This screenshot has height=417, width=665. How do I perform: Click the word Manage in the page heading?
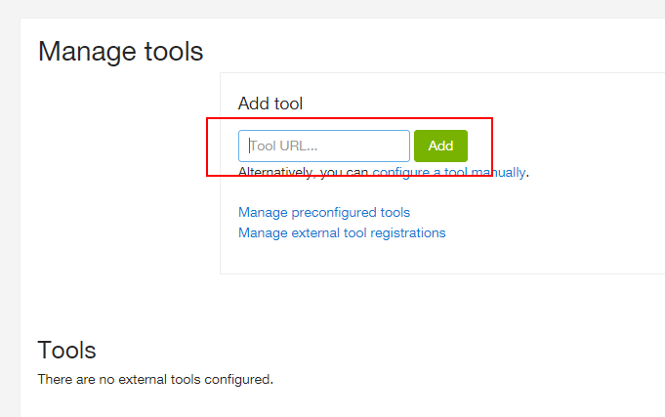click(87, 52)
